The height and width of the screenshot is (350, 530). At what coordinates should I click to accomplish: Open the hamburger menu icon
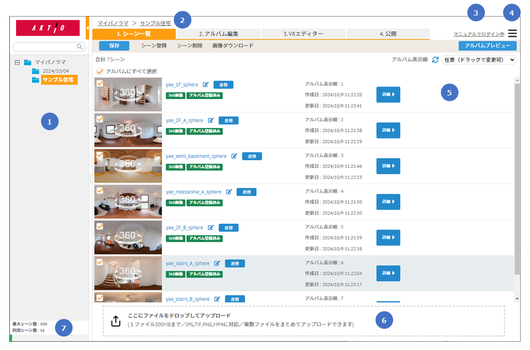click(512, 34)
